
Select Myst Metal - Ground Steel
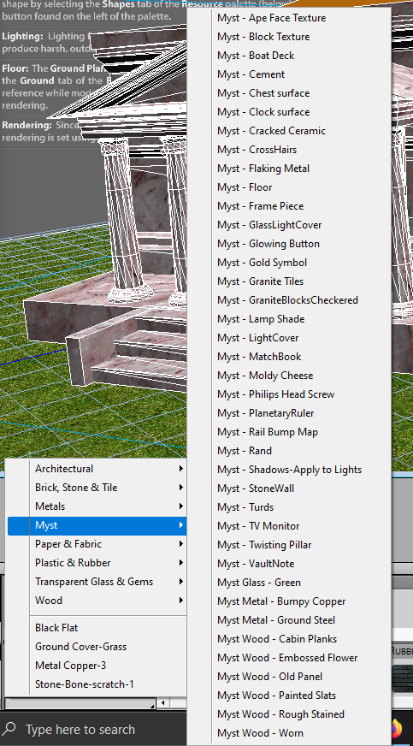click(x=289, y=620)
